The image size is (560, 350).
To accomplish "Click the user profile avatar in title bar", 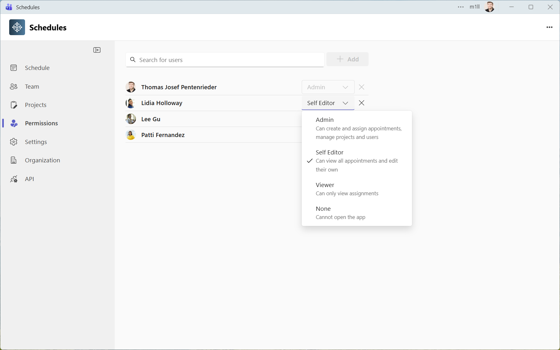I will [x=490, y=7].
